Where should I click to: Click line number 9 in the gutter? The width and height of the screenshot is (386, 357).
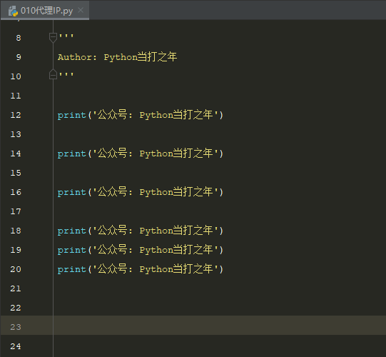pos(19,57)
